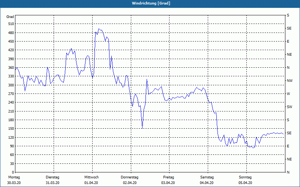Select the date label 03.04.20
Viewport: 300px width, 187px height.
[x=168, y=183]
